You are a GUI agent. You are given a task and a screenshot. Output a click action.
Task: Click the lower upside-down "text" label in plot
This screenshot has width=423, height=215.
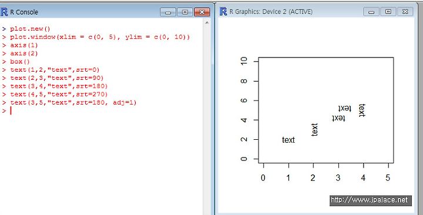pyautogui.click(x=338, y=118)
